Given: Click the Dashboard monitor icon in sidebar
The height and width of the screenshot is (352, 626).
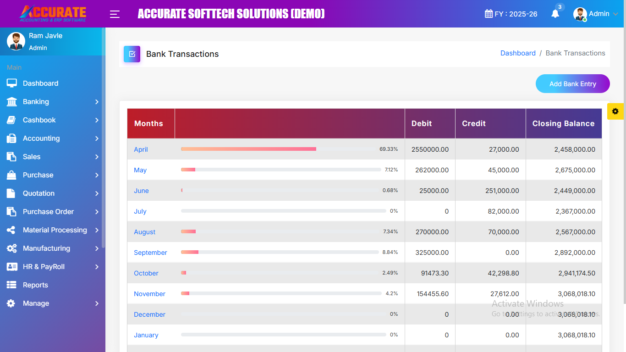Looking at the screenshot, I should coord(11,83).
